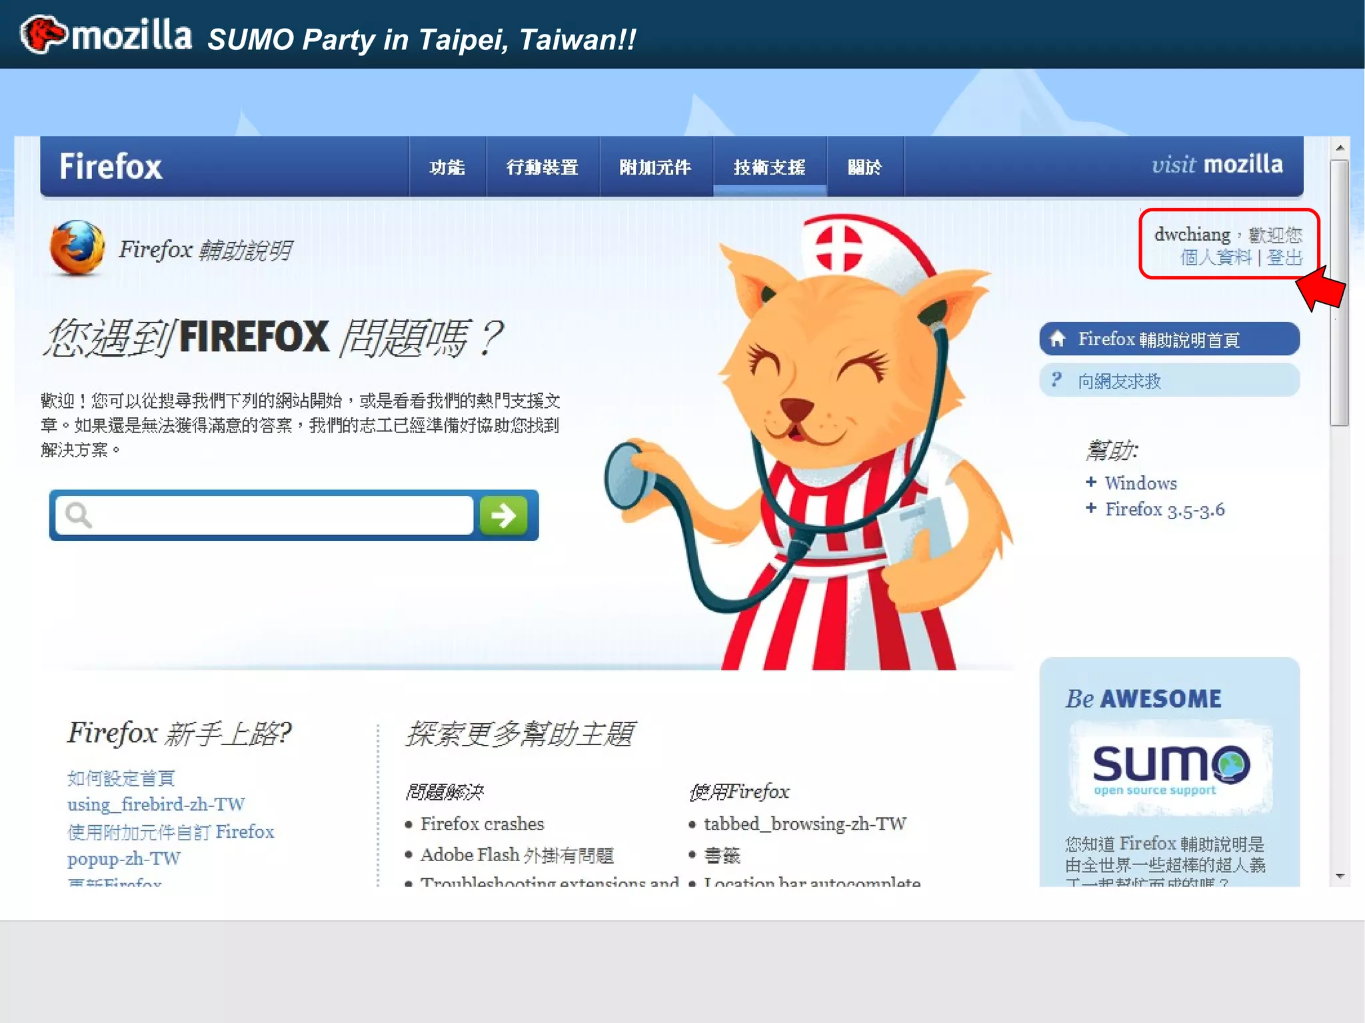Open the using_firebird-zh-TW link
1365x1023 pixels.
pyautogui.click(x=156, y=804)
